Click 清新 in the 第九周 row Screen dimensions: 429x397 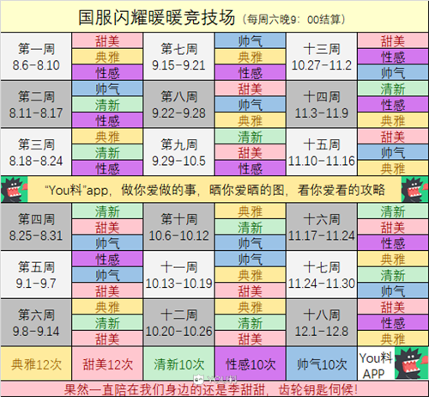pyautogui.click(x=251, y=137)
